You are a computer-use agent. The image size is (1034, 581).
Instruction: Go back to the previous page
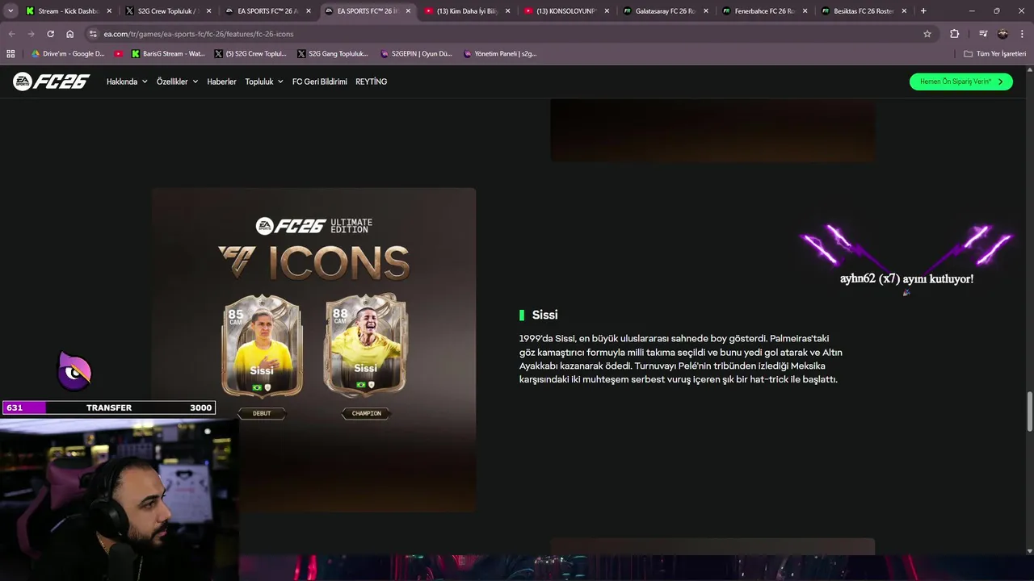[x=11, y=34]
